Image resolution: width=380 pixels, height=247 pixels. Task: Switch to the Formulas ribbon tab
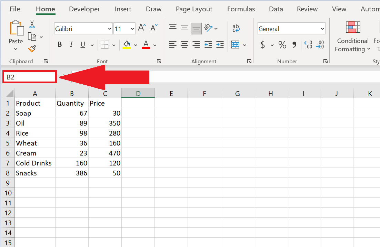(241, 9)
